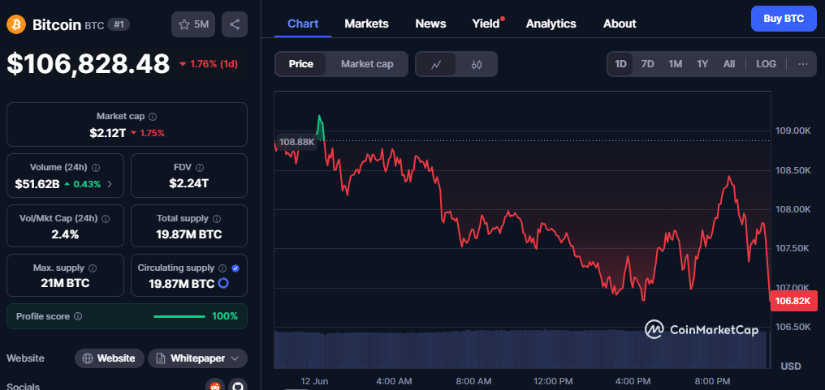
Task: Click the 12 Jun axis label
Action: (x=314, y=381)
